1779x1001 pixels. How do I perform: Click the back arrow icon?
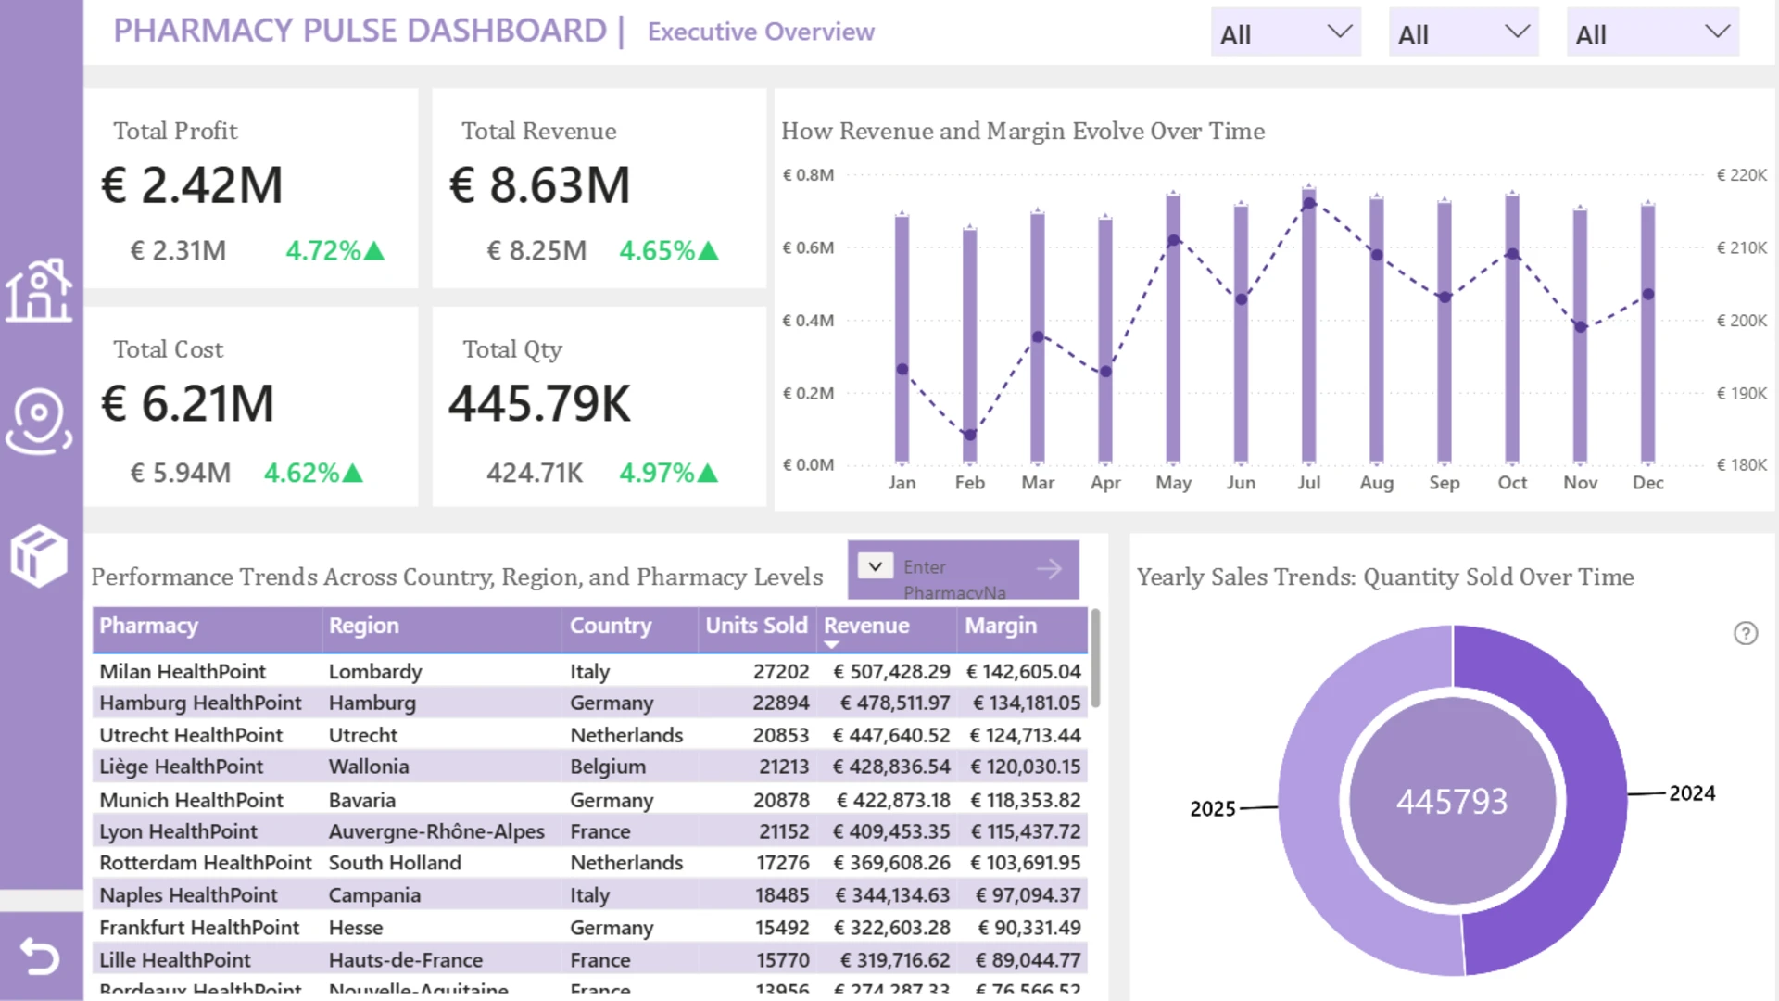(40, 956)
